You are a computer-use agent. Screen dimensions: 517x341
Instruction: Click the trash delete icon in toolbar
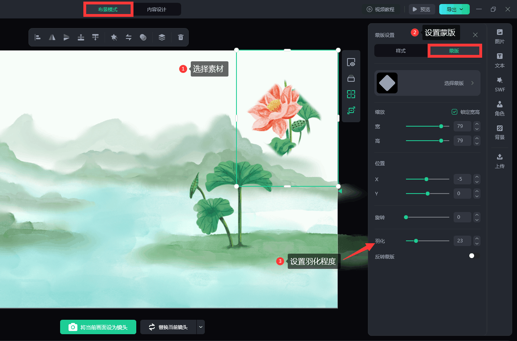pyautogui.click(x=181, y=37)
